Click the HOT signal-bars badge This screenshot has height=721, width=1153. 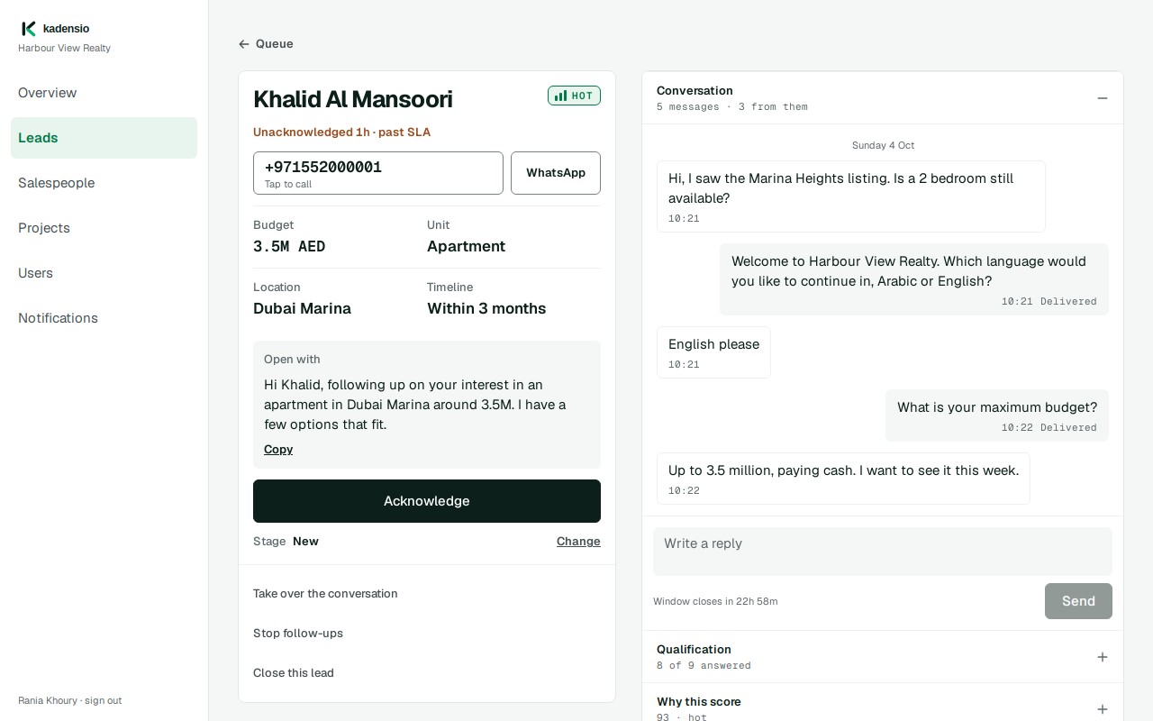[574, 96]
